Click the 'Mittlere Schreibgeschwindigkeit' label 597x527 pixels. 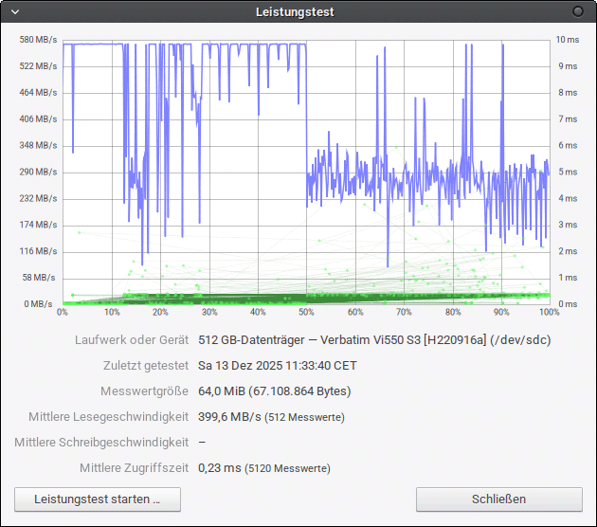[x=101, y=442]
